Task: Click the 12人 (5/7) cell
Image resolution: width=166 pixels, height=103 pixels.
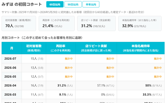Action: click(x=34, y=77)
